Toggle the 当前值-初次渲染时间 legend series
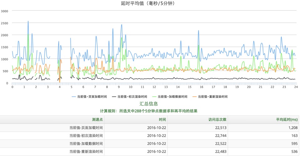This screenshot has height=157, width=300. point(130,97)
